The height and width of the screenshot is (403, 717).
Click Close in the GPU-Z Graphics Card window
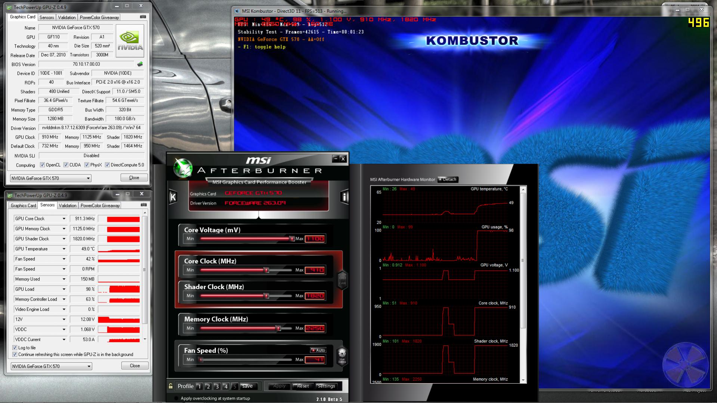tap(134, 178)
